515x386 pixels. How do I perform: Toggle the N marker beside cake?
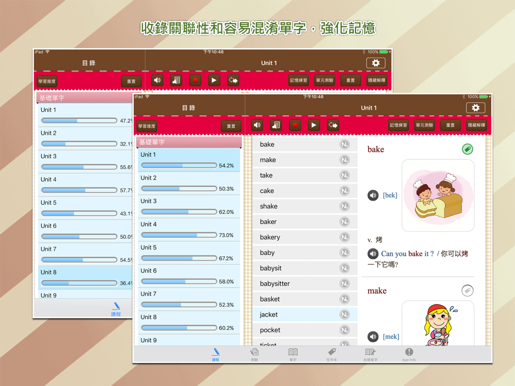coord(345,191)
